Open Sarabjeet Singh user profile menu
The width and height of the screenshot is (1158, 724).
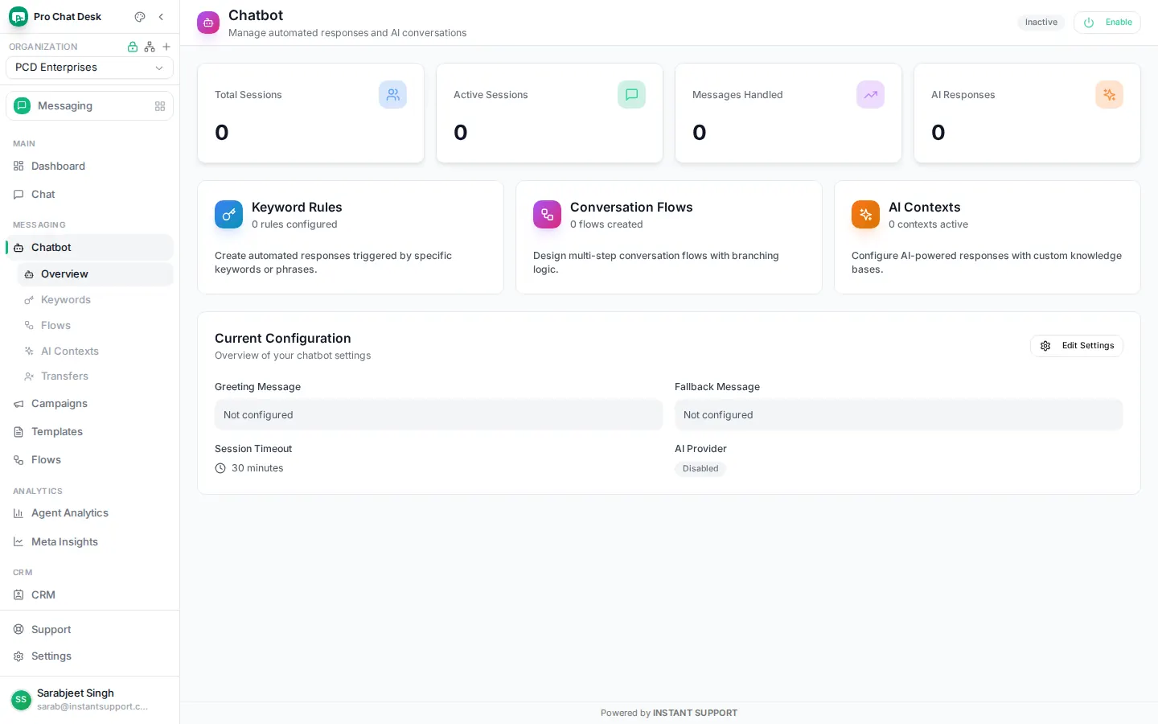pos(89,700)
